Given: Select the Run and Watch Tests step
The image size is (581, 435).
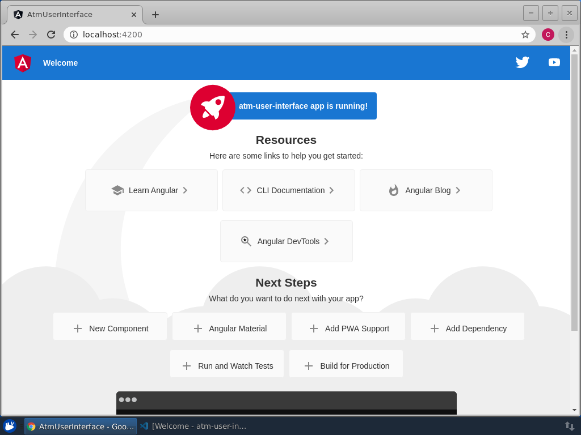Looking at the screenshot, I should pos(227,364).
